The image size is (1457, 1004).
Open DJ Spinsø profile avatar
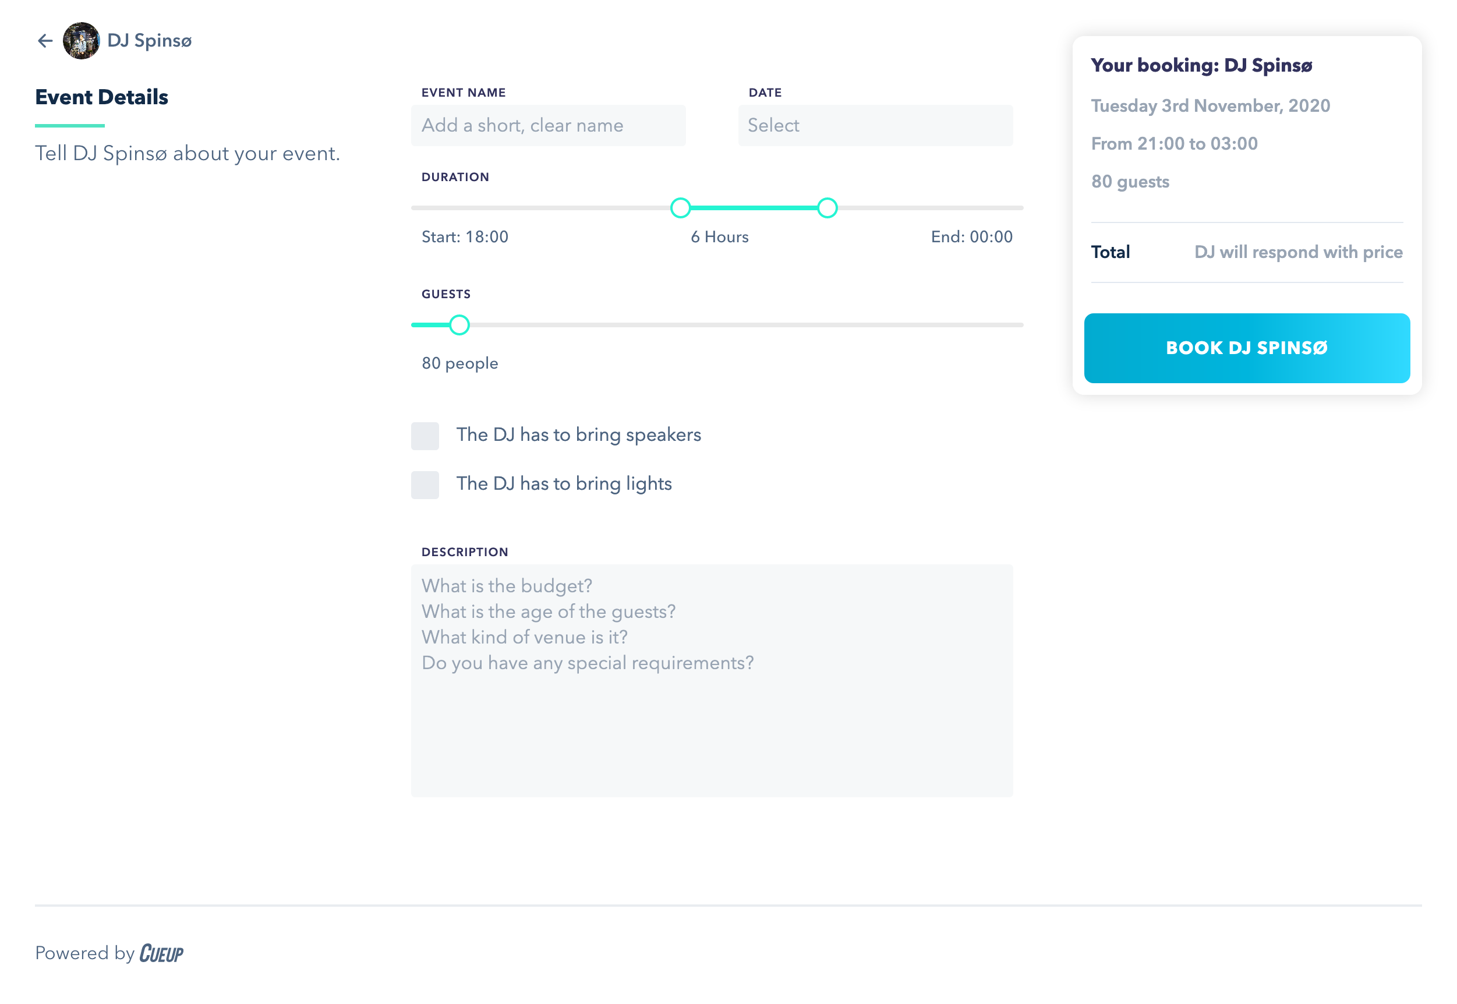point(81,41)
